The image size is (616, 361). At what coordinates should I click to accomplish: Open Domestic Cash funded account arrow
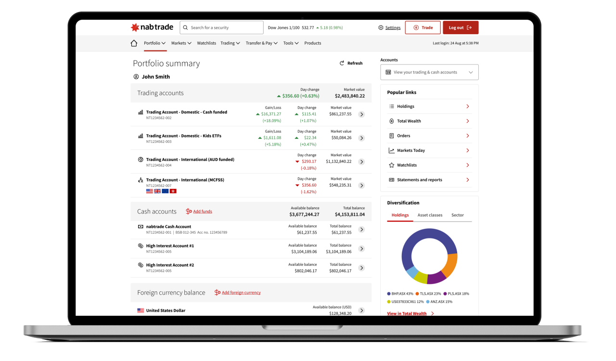361,114
